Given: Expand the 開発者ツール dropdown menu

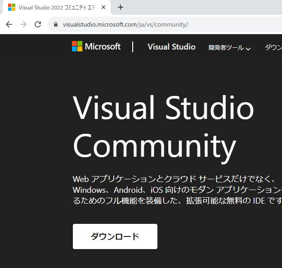Looking at the screenshot, I should (x=229, y=48).
